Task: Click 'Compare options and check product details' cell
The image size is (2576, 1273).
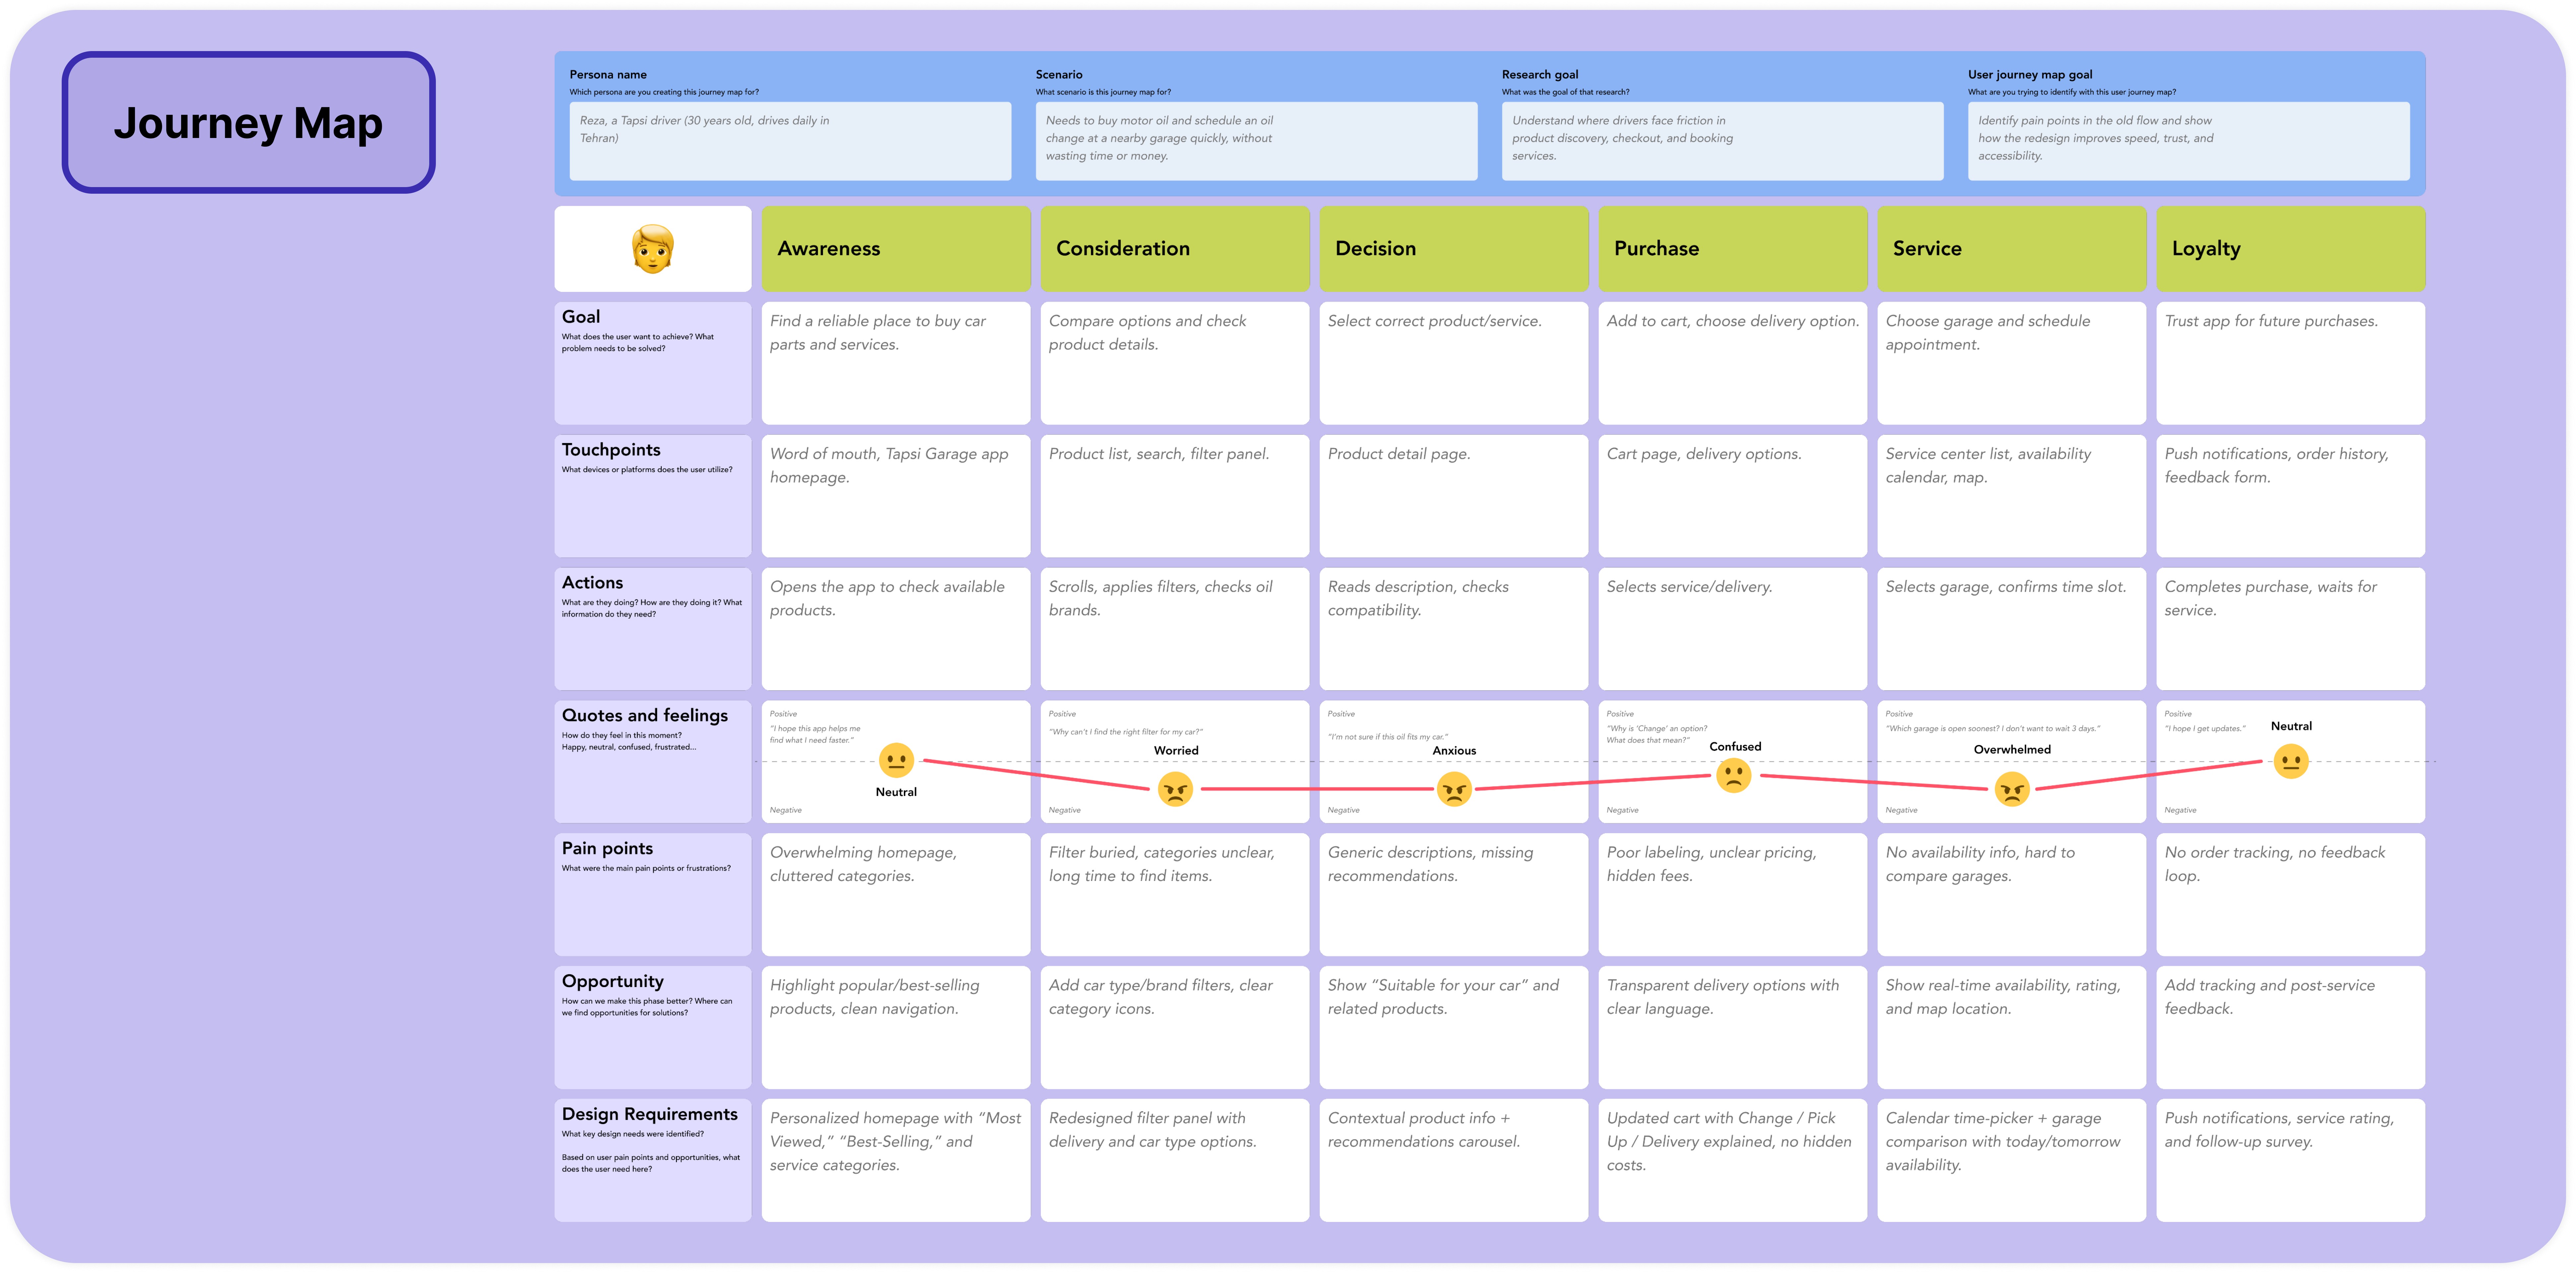Action: click(1175, 363)
